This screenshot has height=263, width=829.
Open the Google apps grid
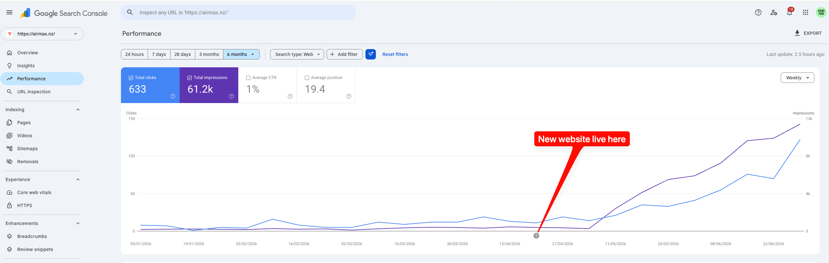coord(806,13)
